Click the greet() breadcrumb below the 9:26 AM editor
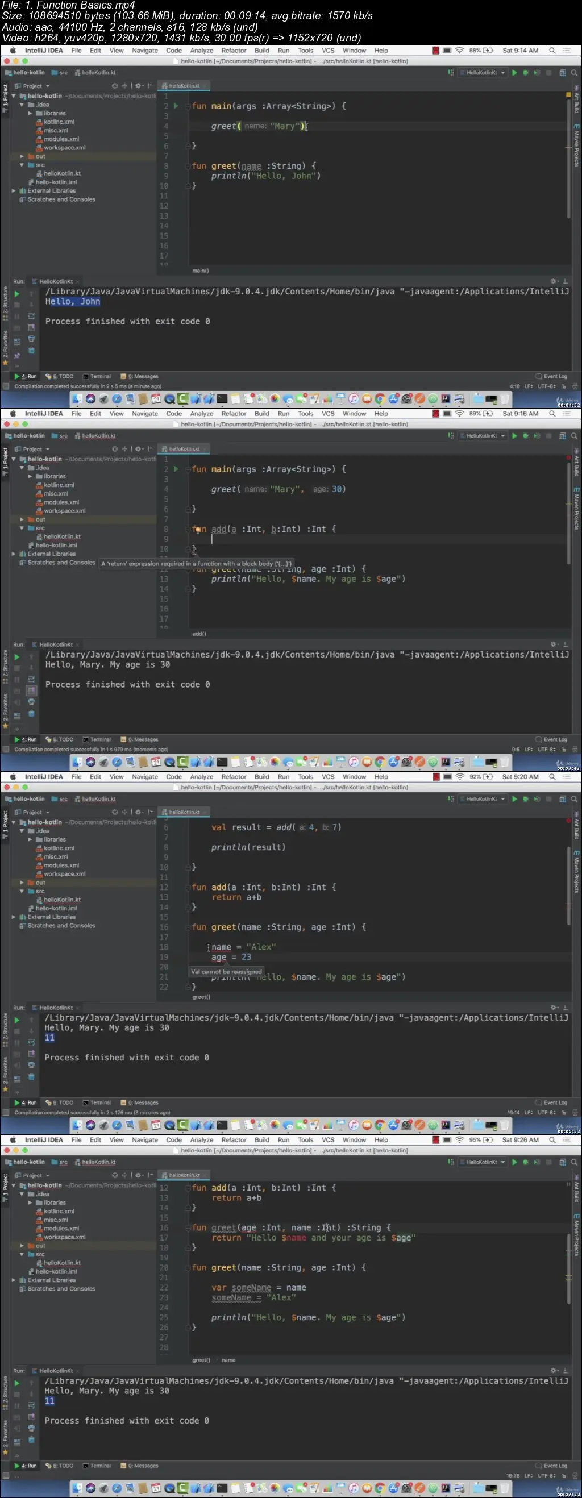This screenshot has width=582, height=1498. pos(201,1359)
